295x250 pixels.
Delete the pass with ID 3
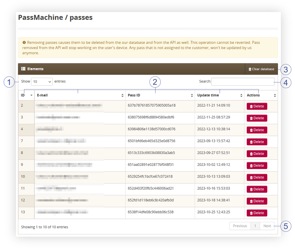257,118
